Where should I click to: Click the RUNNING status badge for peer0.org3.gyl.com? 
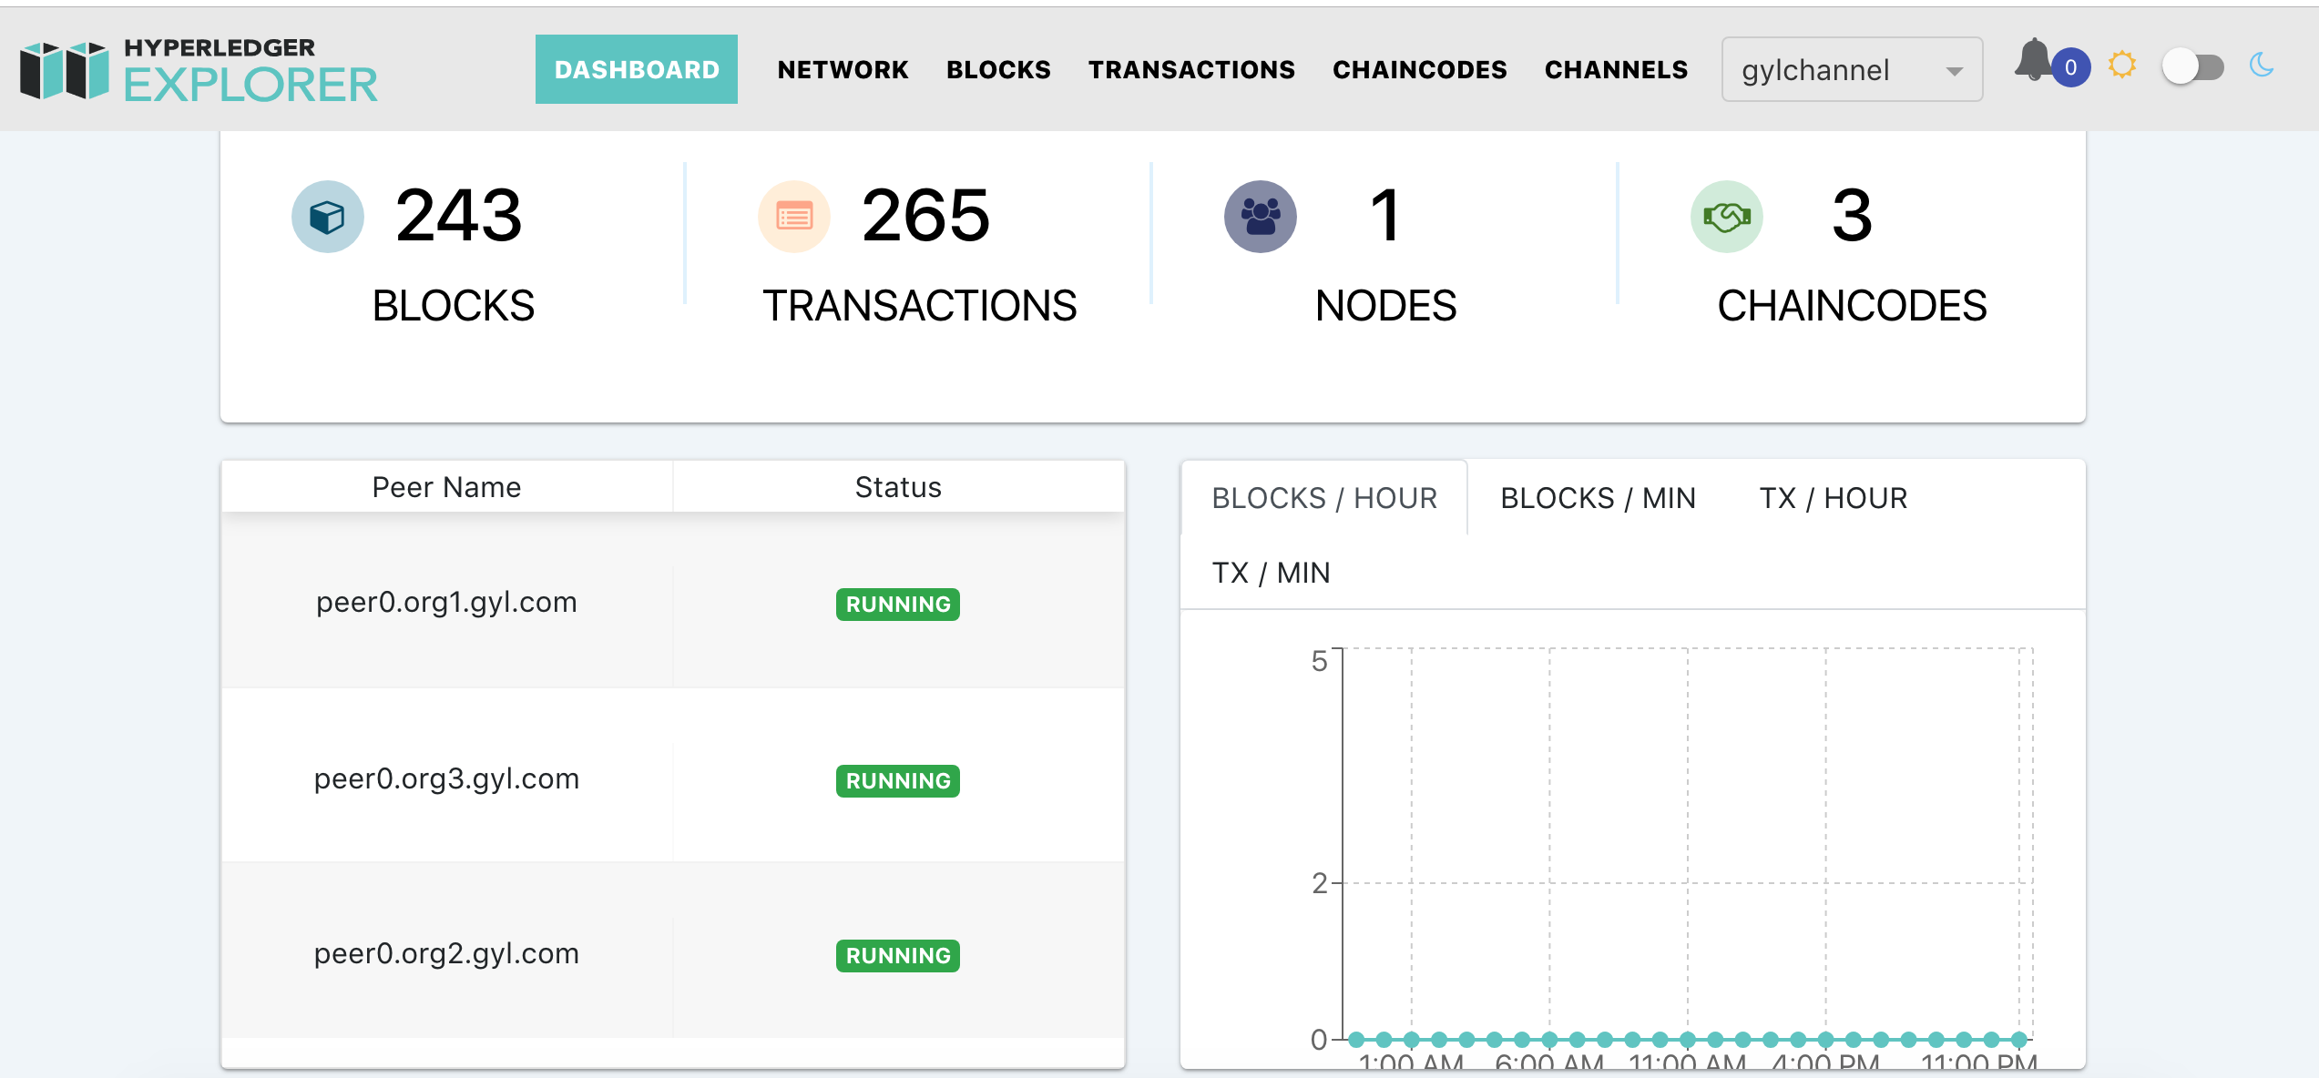[x=897, y=780]
